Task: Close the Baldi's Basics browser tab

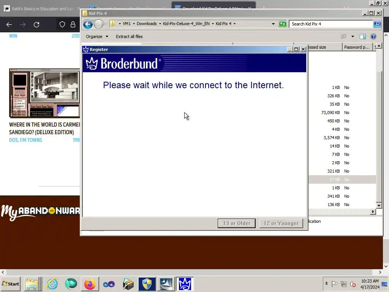Action: click(x=78, y=9)
